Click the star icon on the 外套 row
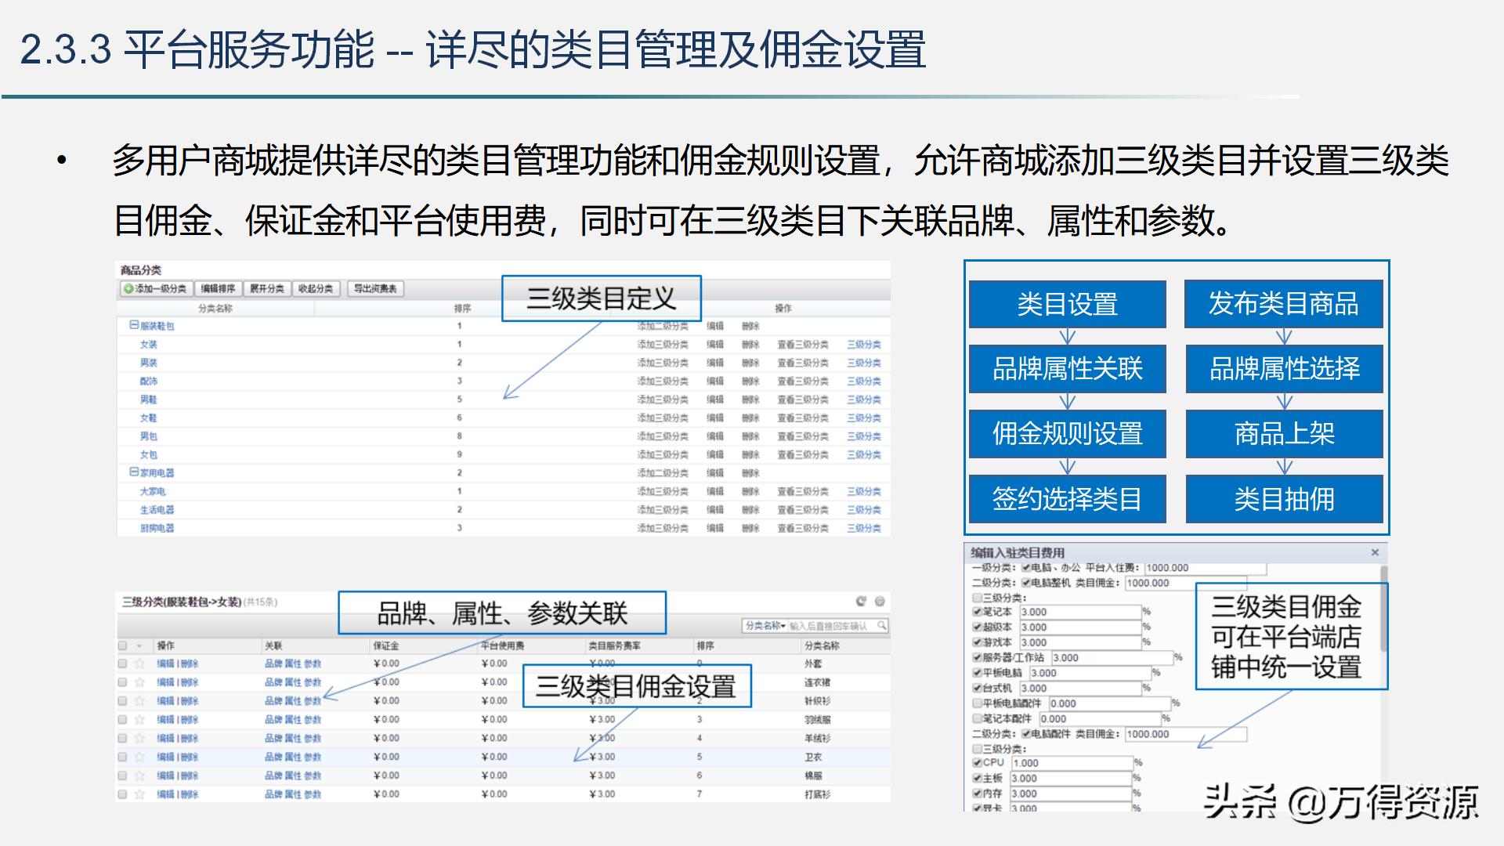 [139, 663]
